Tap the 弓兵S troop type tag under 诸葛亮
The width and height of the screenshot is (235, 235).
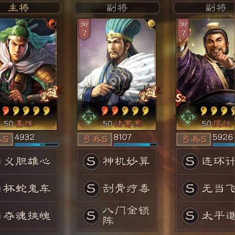[x=95, y=139]
